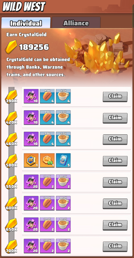Tap the CrystalGold icon beside 189256
Screen dimensions: 134x258
(11, 47)
